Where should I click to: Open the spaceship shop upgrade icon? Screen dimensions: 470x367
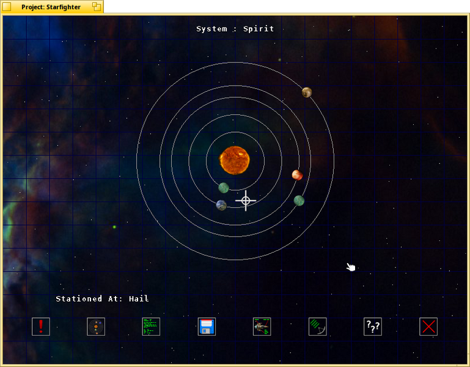[x=262, y=327]
